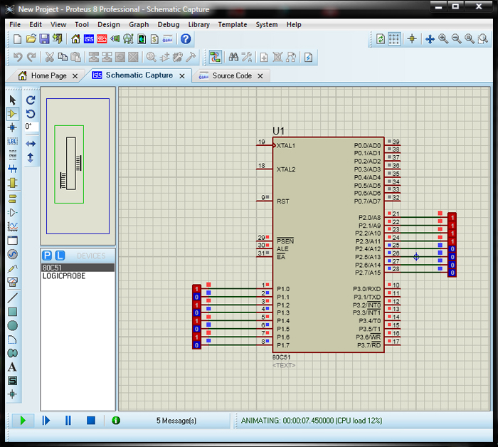Click the Pick devices P button
498x447 pixels.
(47, 256)
